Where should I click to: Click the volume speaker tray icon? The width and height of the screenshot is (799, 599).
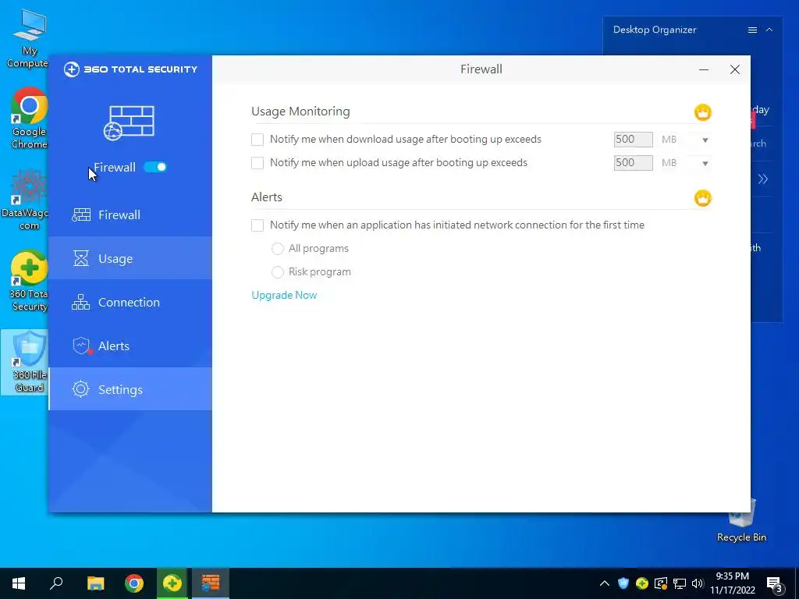point(698,583)
